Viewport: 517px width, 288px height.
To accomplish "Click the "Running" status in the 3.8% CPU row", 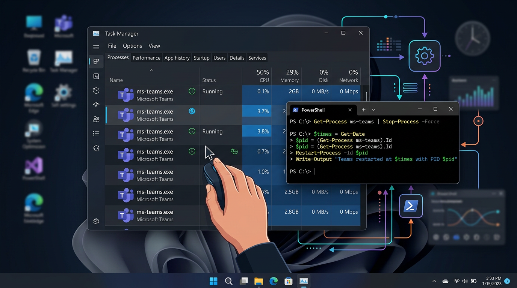I will click(212, 131).
